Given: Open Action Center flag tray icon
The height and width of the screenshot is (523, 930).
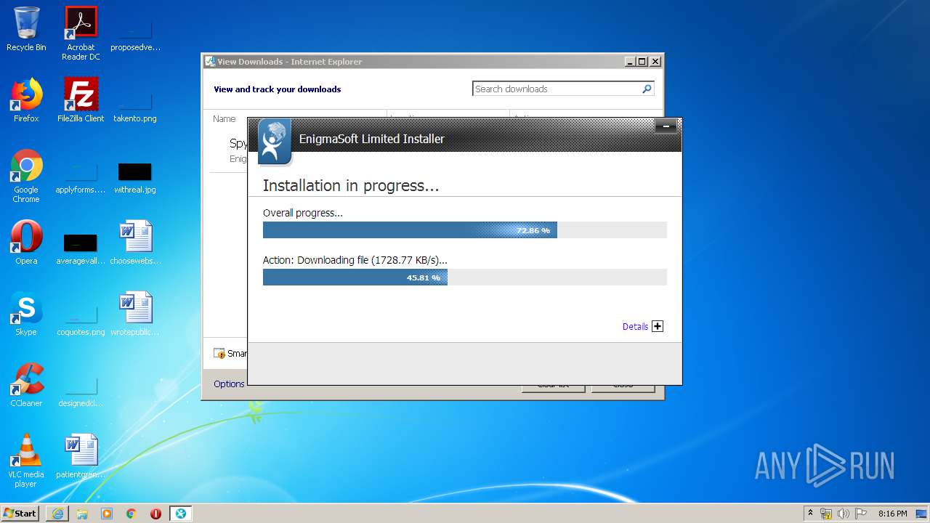Looking at the screenshot, I should point(861,514).
